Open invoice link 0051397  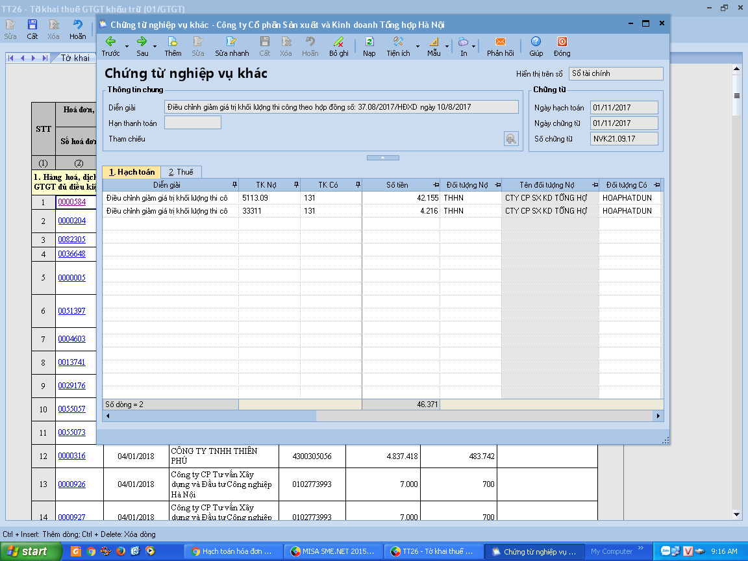71,310
